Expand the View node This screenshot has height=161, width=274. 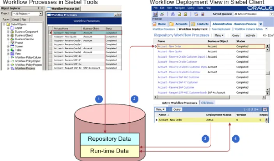click(x=8, y=54)
